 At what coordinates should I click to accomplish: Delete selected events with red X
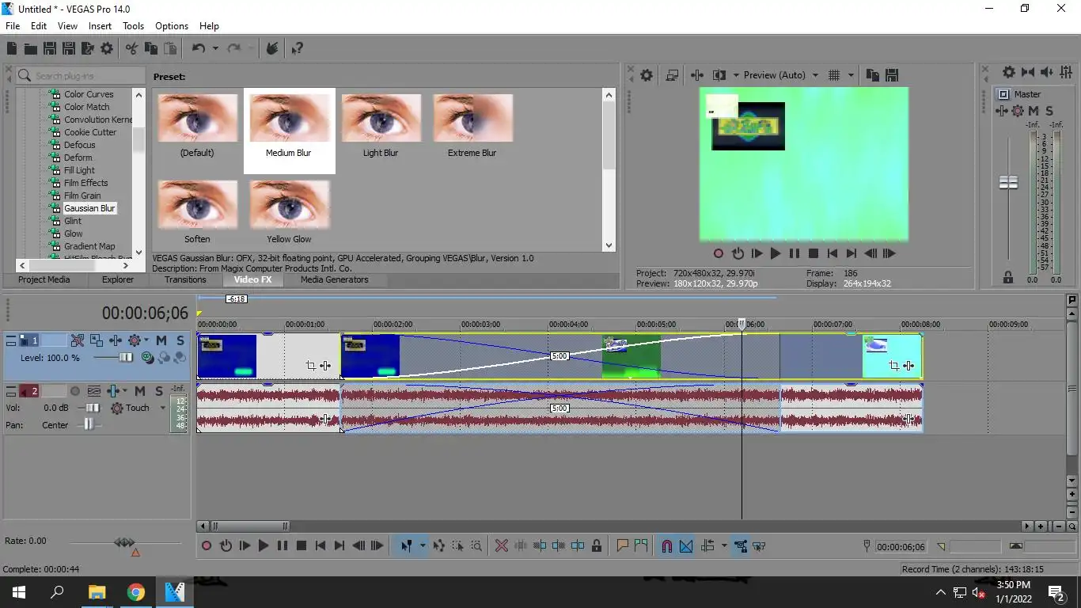(x=502, y=546)
